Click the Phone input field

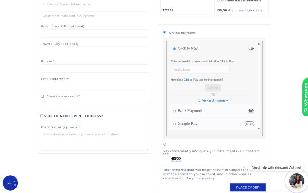click(x=94, y=68)
